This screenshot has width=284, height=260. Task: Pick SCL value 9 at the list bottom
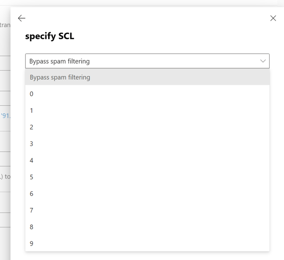click(x=31, y=243)
